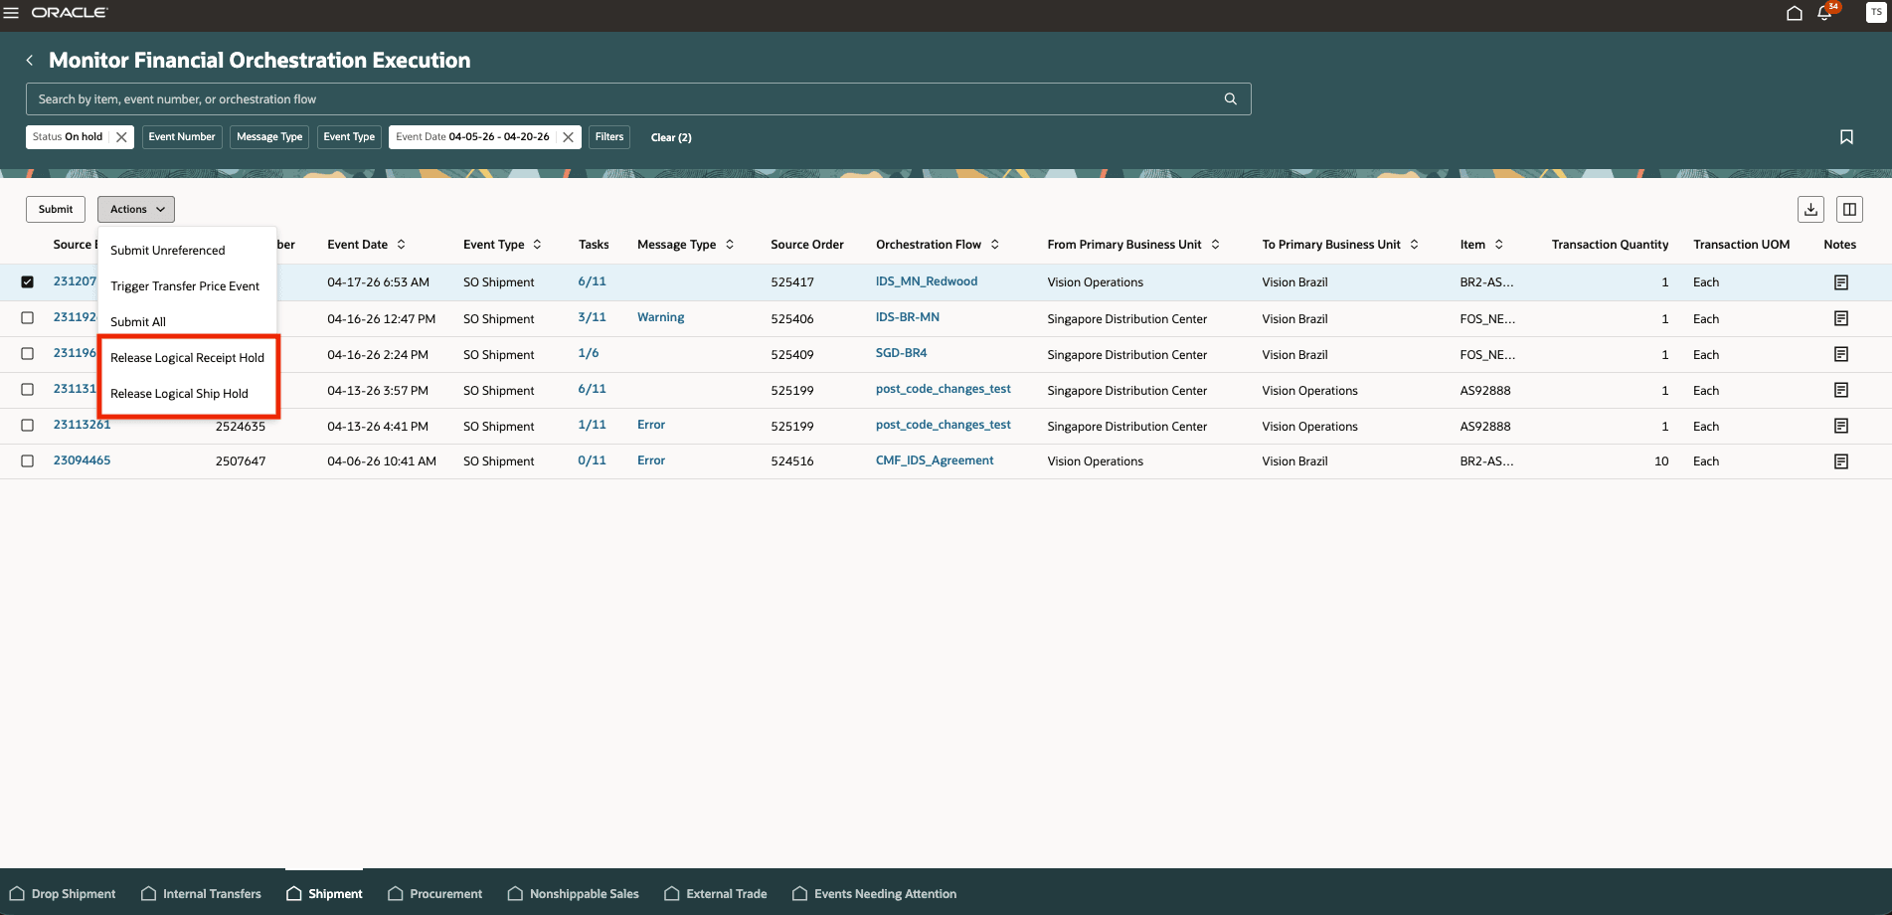Open IDS_MN_Redwood orchestration flow link
Screen dimensions: 1892x915
pos(927,281)
